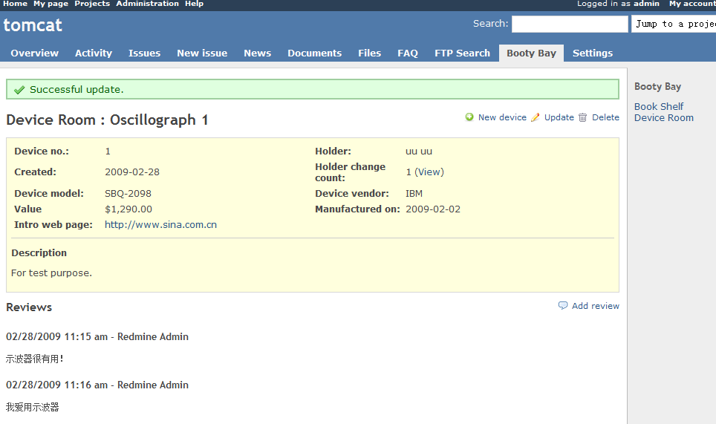
Task: Open the sina.com.cn intro web page link
Action: pos(160,224)
